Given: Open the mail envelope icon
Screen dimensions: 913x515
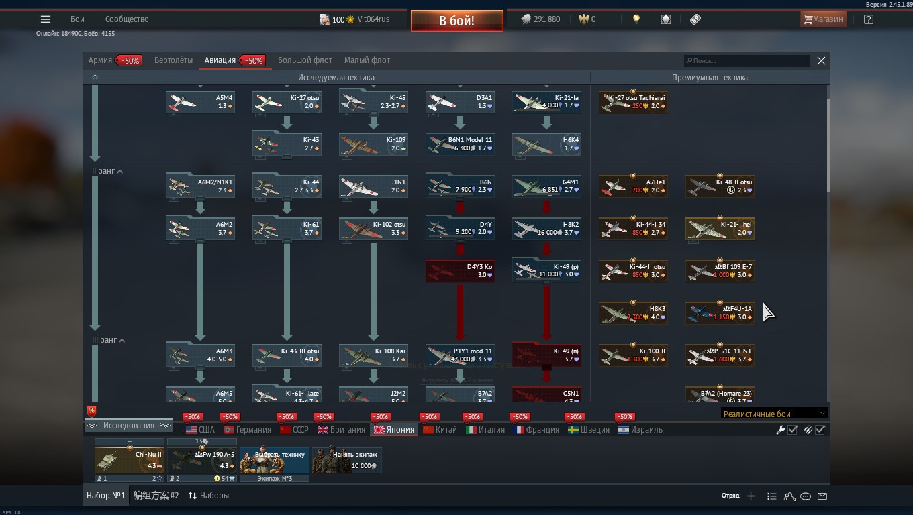Looking at the screenshot, I should (822, 496).
